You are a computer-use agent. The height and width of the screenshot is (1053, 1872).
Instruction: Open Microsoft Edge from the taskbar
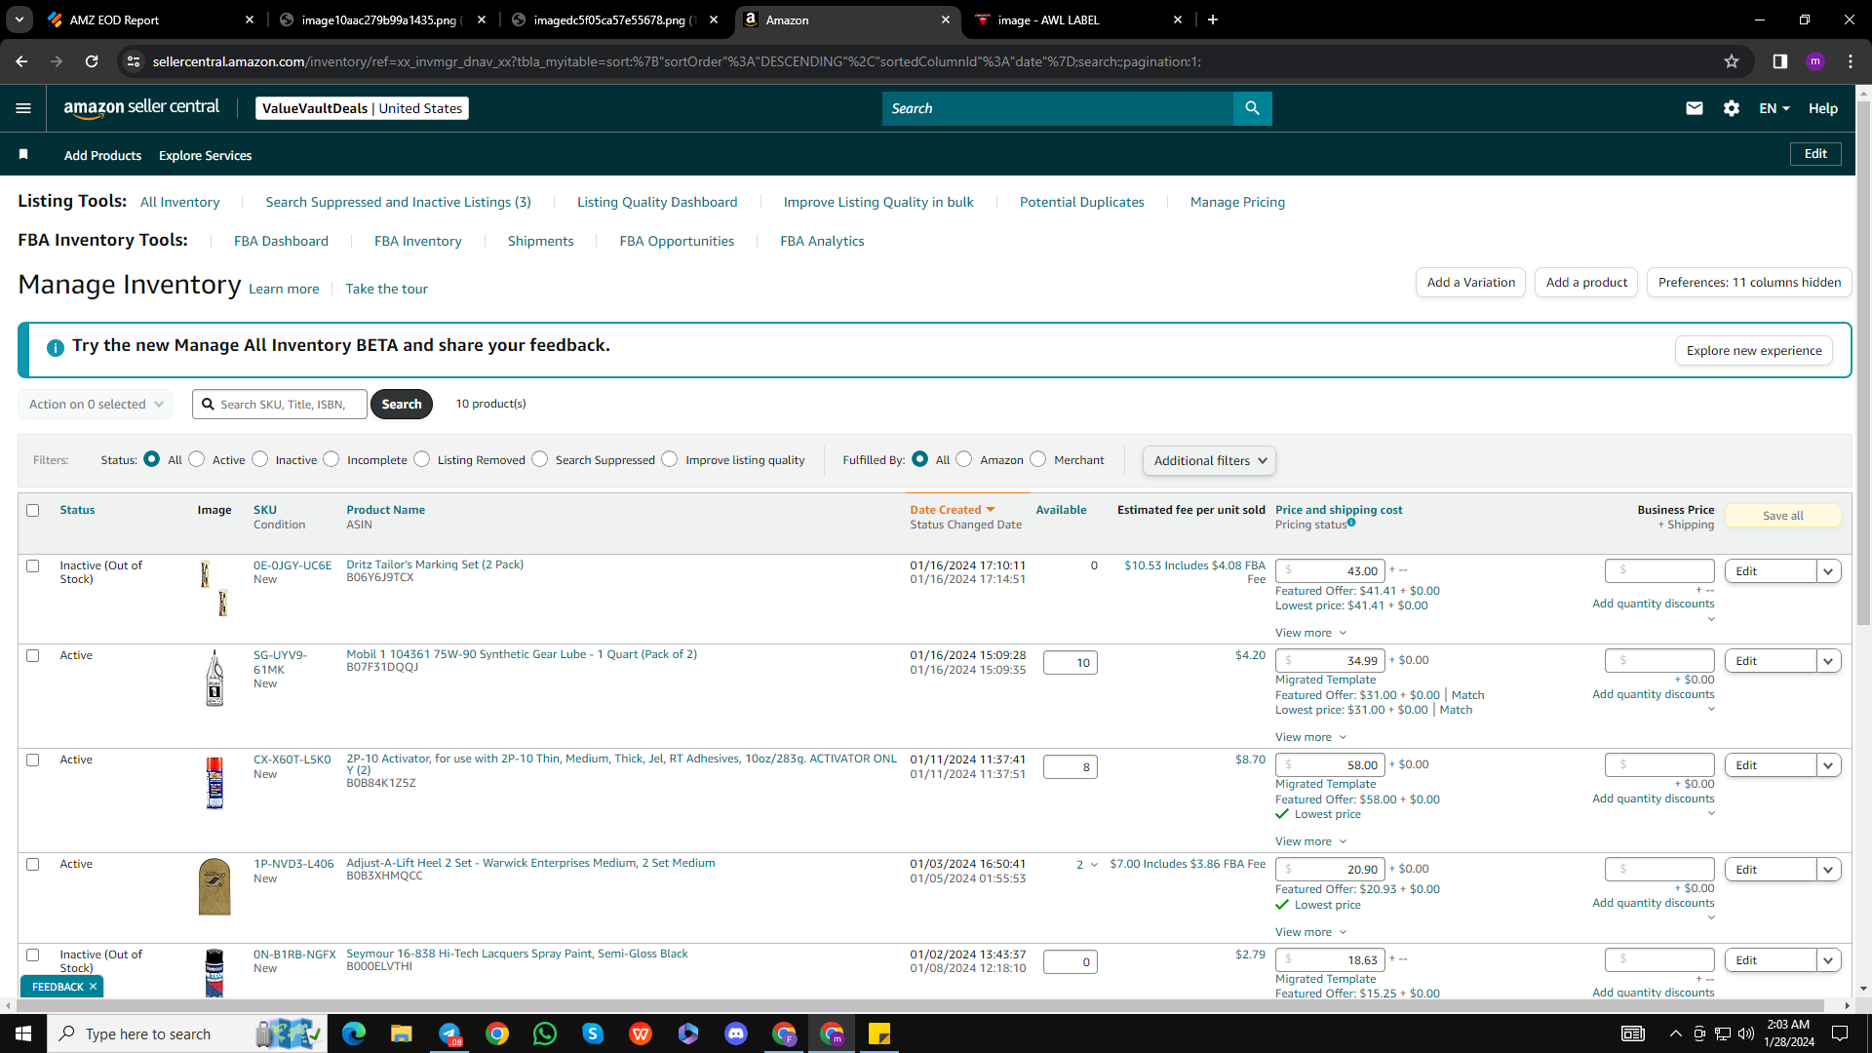point(354,1033)
